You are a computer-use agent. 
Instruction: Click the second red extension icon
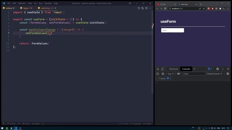tap(212, 9)
